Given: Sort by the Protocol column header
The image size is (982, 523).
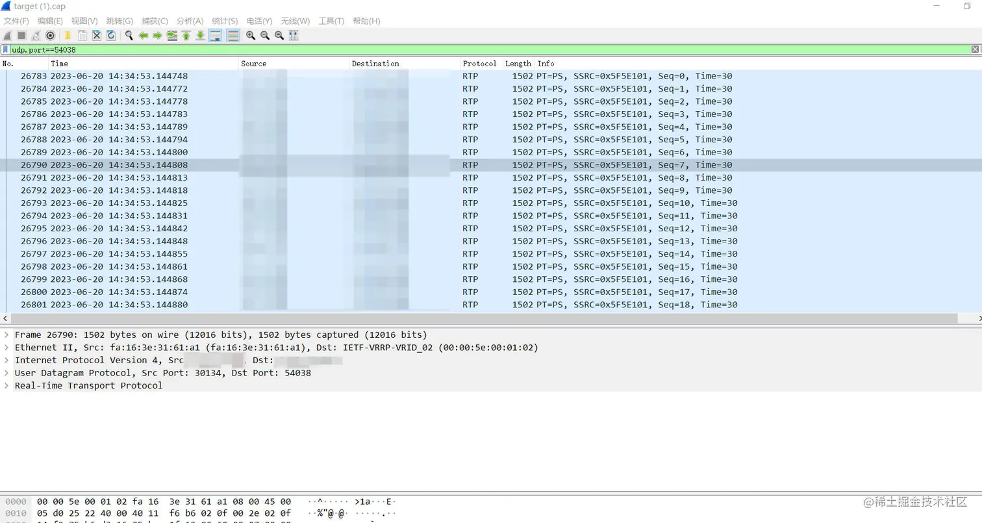Looking at the screenshot, I should [482, 64].
